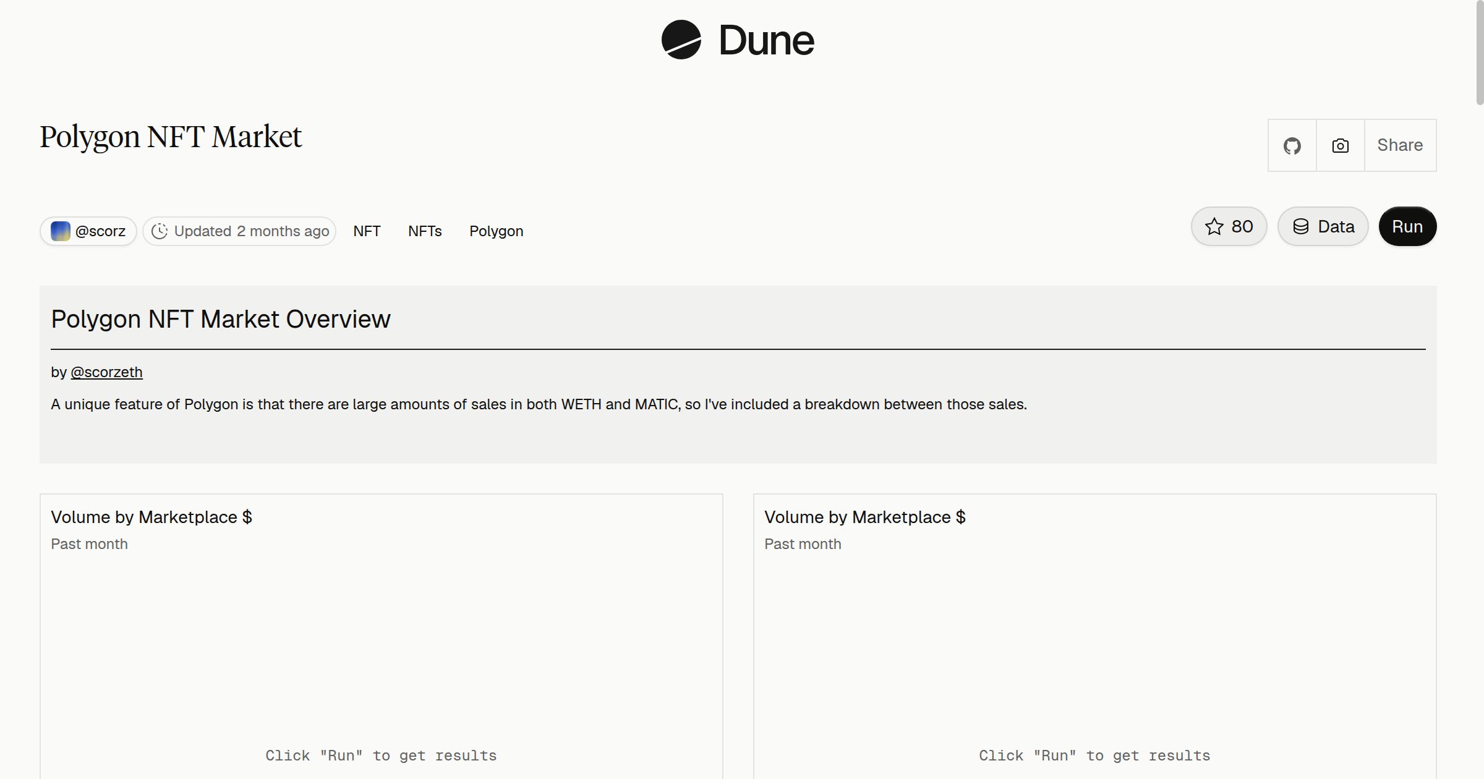Viewport: 1484px width, 779px height.
Task: Click the Updated 2 months ago badge
Action: (239, 231)
